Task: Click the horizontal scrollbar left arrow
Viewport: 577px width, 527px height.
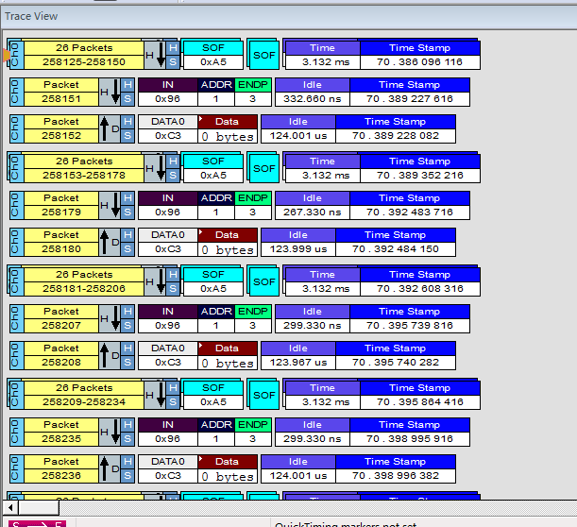Action: tap(9, 508)
